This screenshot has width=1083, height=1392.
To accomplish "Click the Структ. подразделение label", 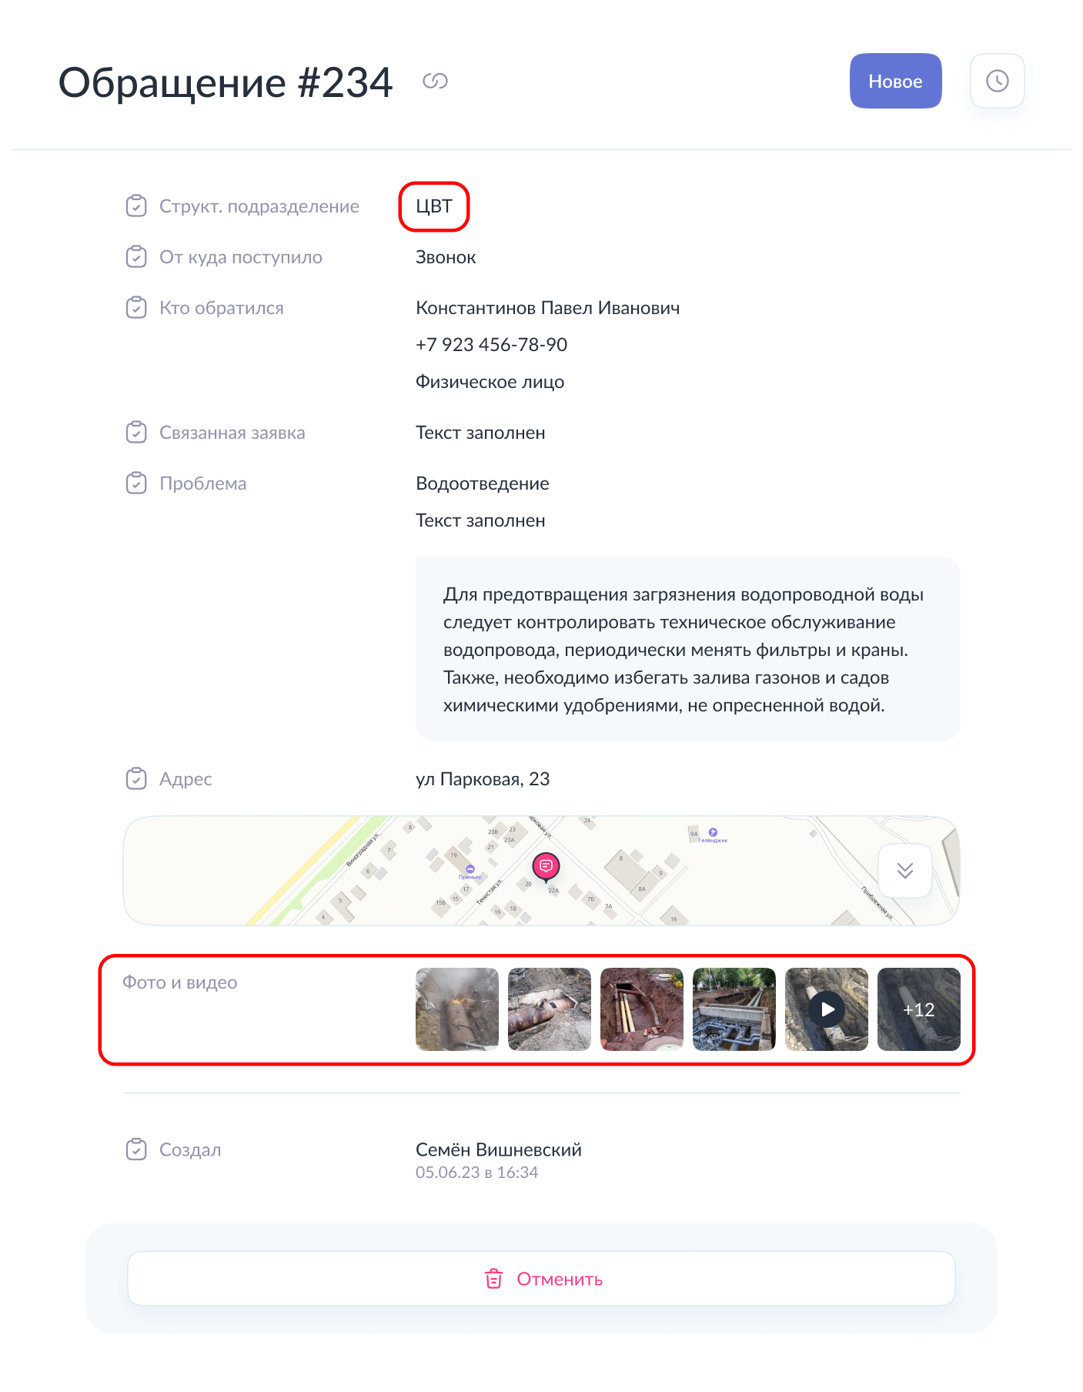I will [x=259, y=206].
